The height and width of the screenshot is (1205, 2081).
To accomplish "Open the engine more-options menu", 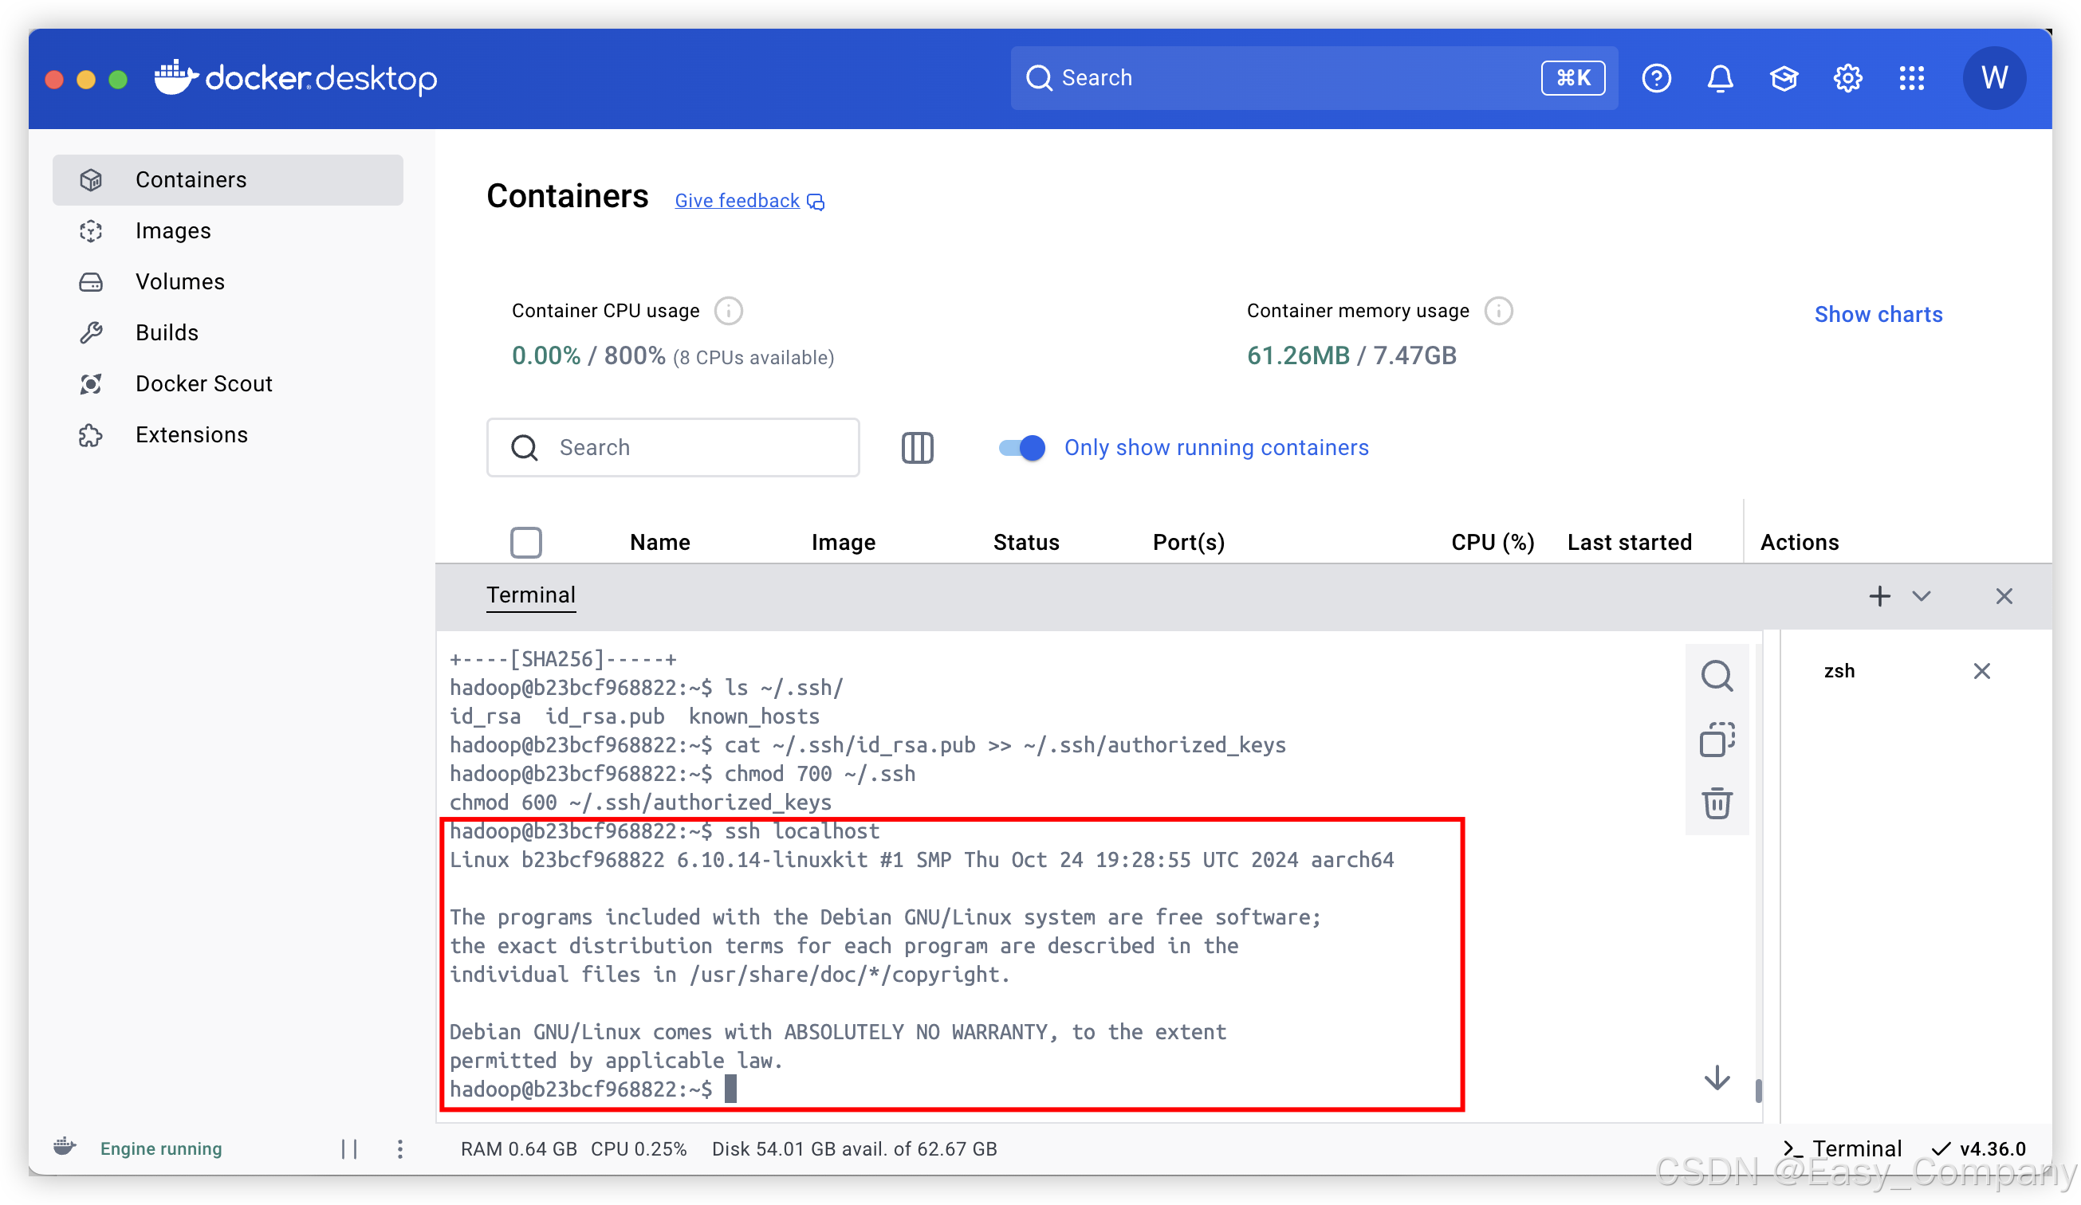I will [399, 1149].
